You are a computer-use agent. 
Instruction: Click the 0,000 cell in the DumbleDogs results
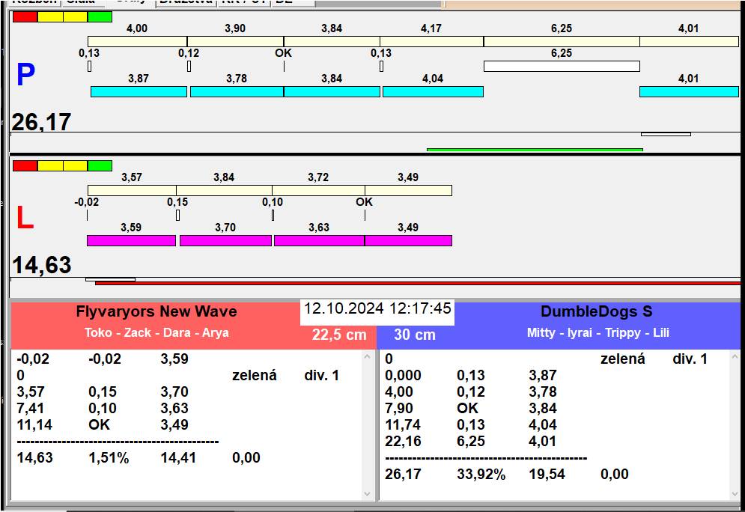coord(403,376)
